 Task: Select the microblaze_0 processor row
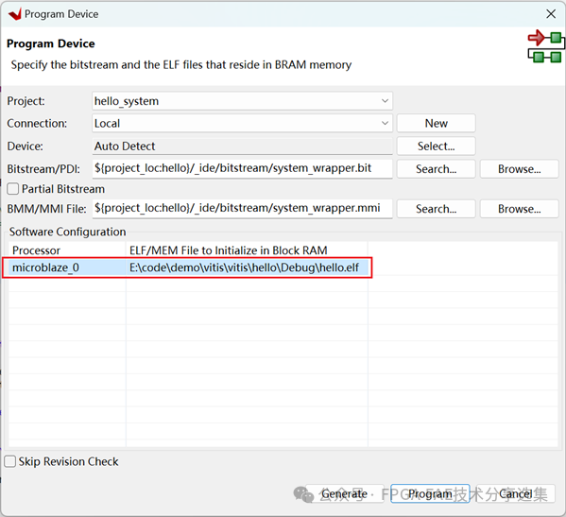pyautogui.click(x=188, y=267)
